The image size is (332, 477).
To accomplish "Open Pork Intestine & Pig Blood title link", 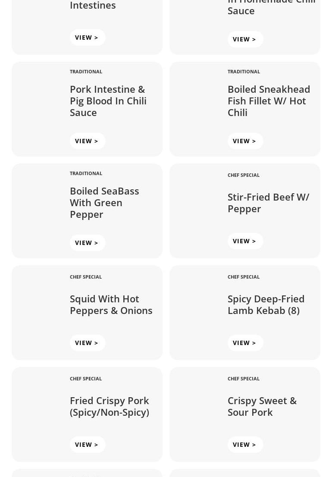I will (108, 100).
